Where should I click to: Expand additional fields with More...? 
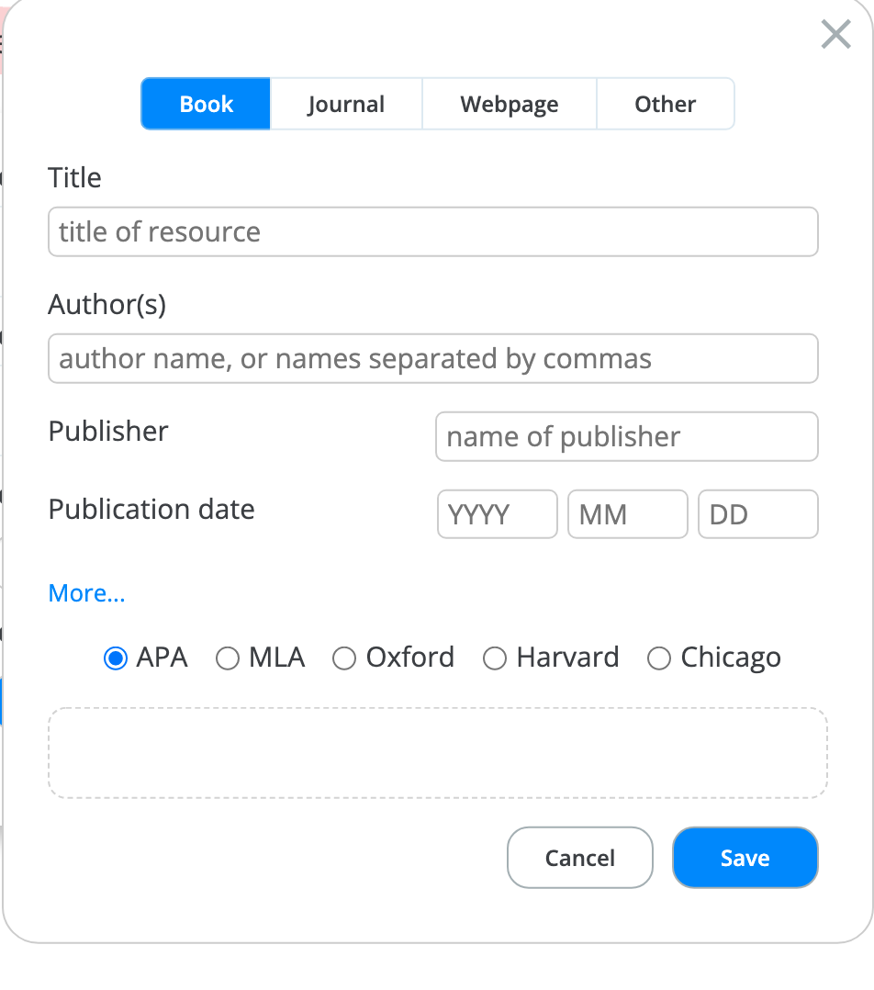tap(86, 593)
